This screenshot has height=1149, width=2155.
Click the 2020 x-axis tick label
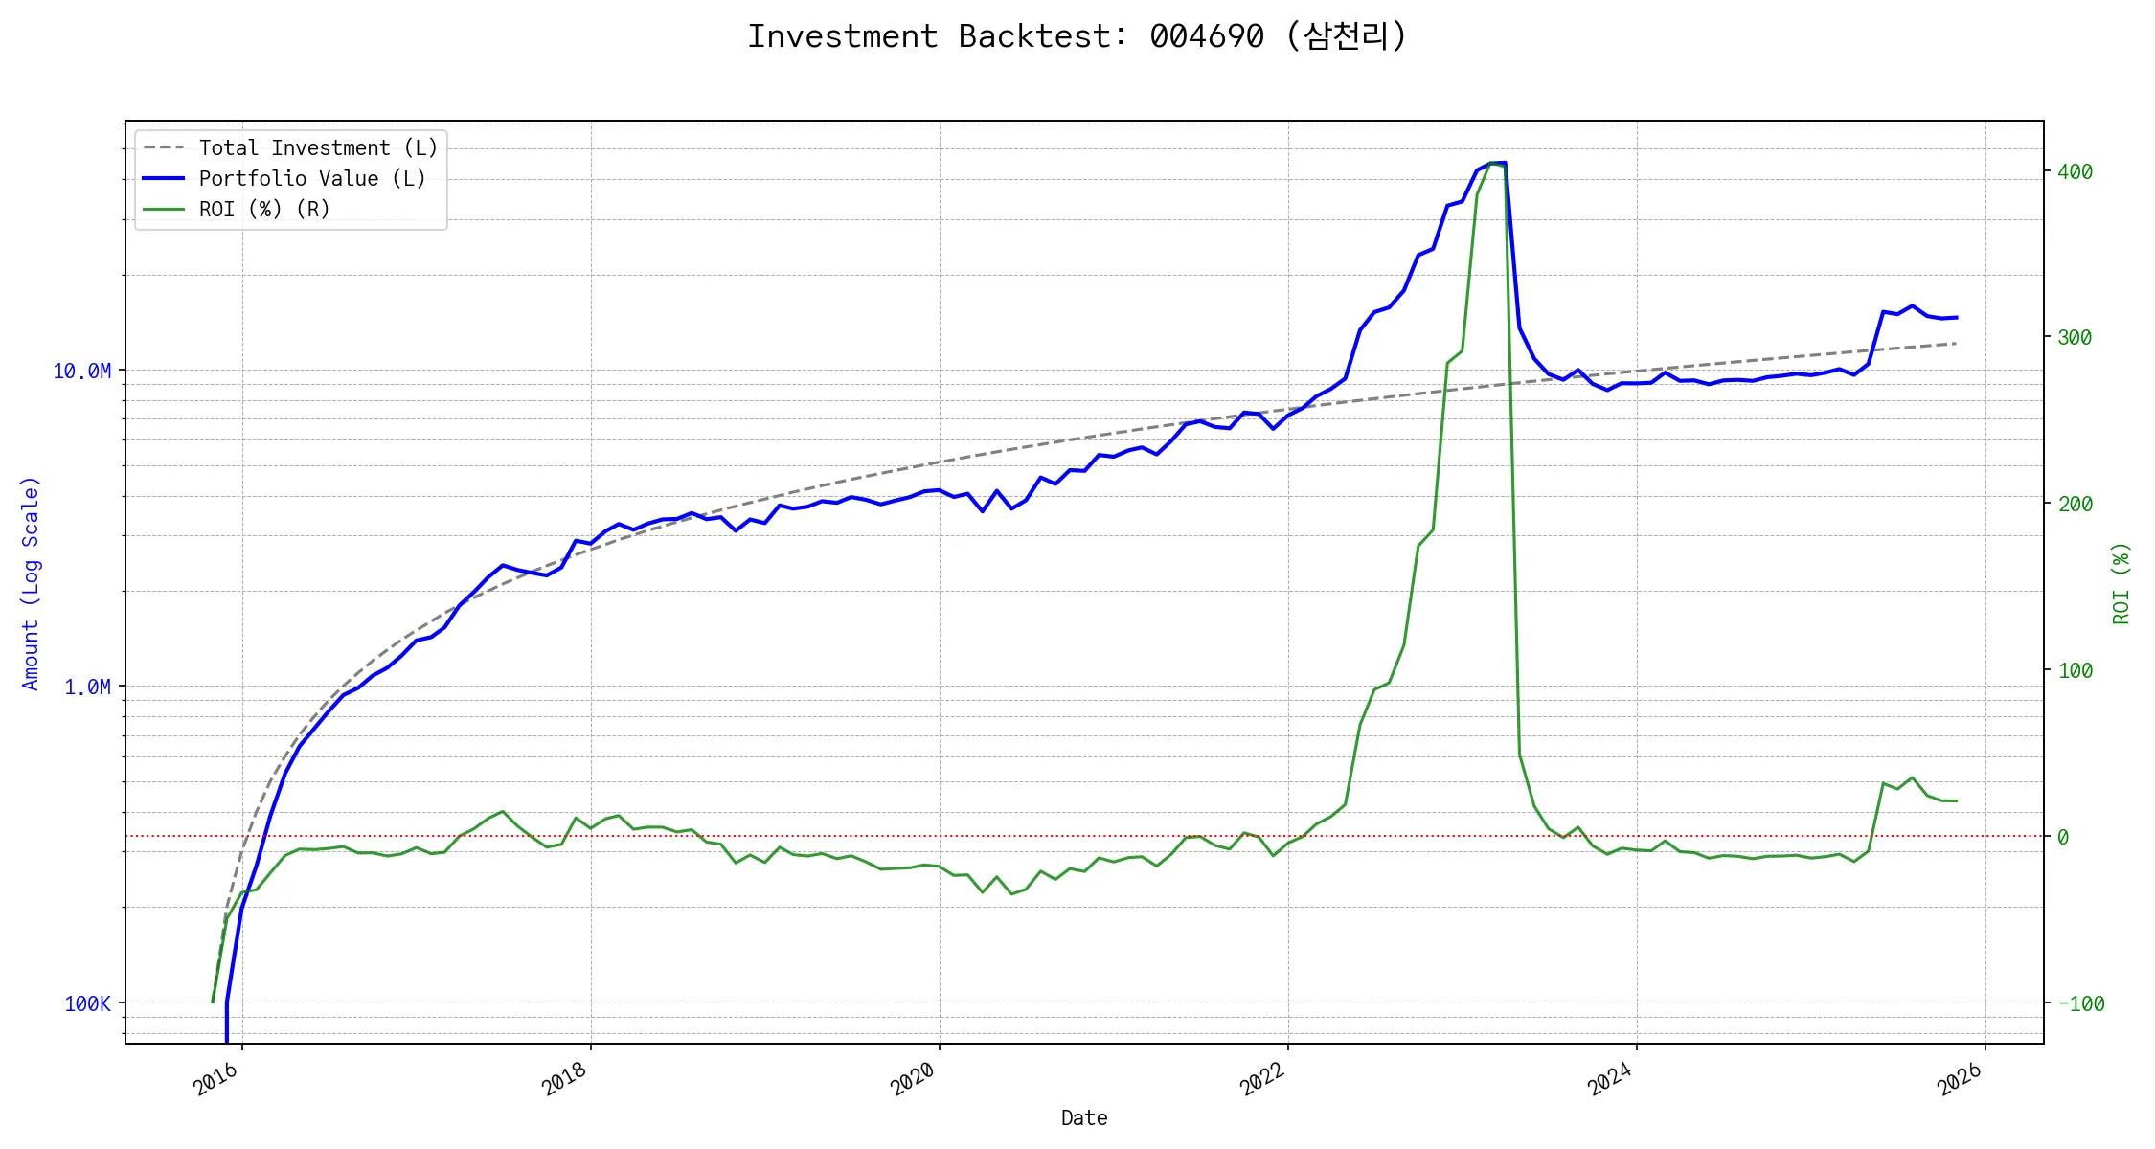914,1079
